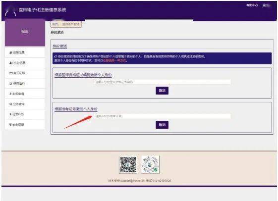Screen dimensions: 278x201
Task: Click 退出 to log out
Action: click(266, 5)
